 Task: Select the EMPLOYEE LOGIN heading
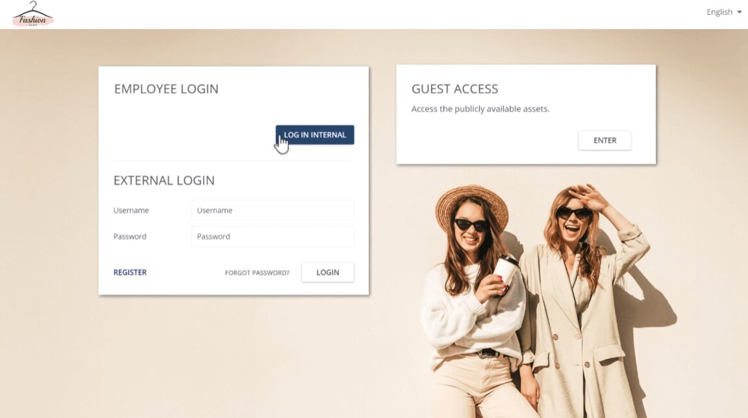point(166,89)
